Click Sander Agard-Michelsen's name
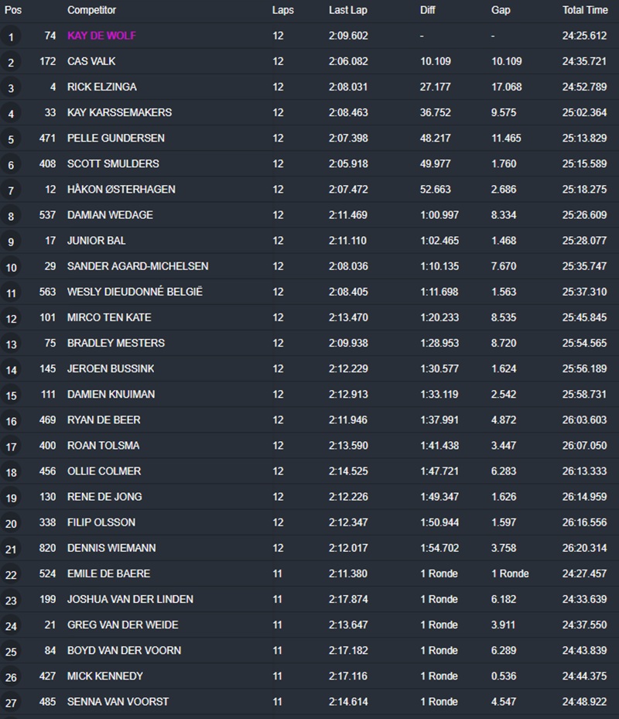 pyautogui.click(x=138, y=266)
